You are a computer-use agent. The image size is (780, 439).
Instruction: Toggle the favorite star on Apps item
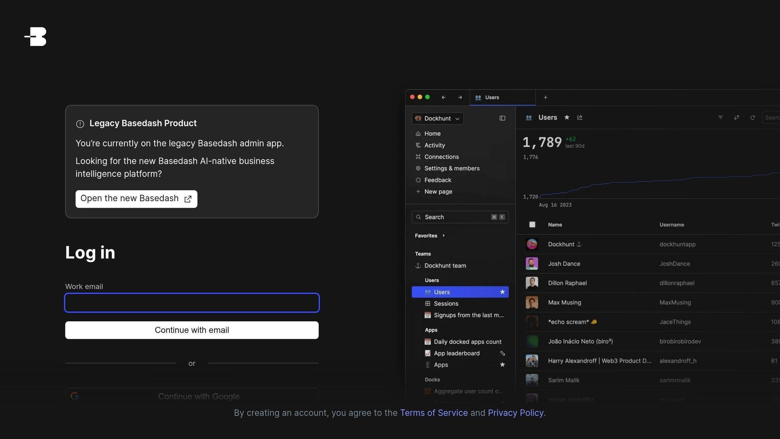(x=502, y=365)
